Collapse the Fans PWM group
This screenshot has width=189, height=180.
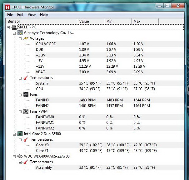pyautogui.click(x=20, y=112)
